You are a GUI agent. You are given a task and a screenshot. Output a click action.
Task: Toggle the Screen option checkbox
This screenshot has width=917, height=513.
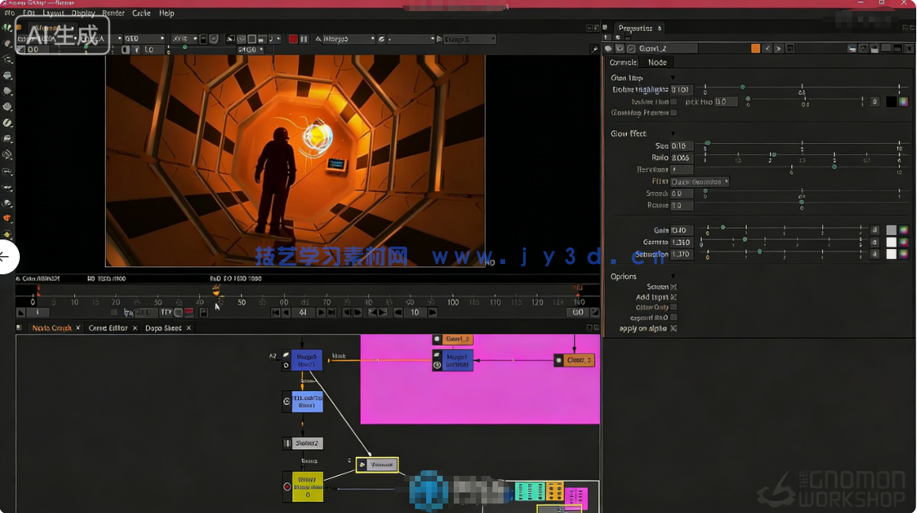[674, 287]
